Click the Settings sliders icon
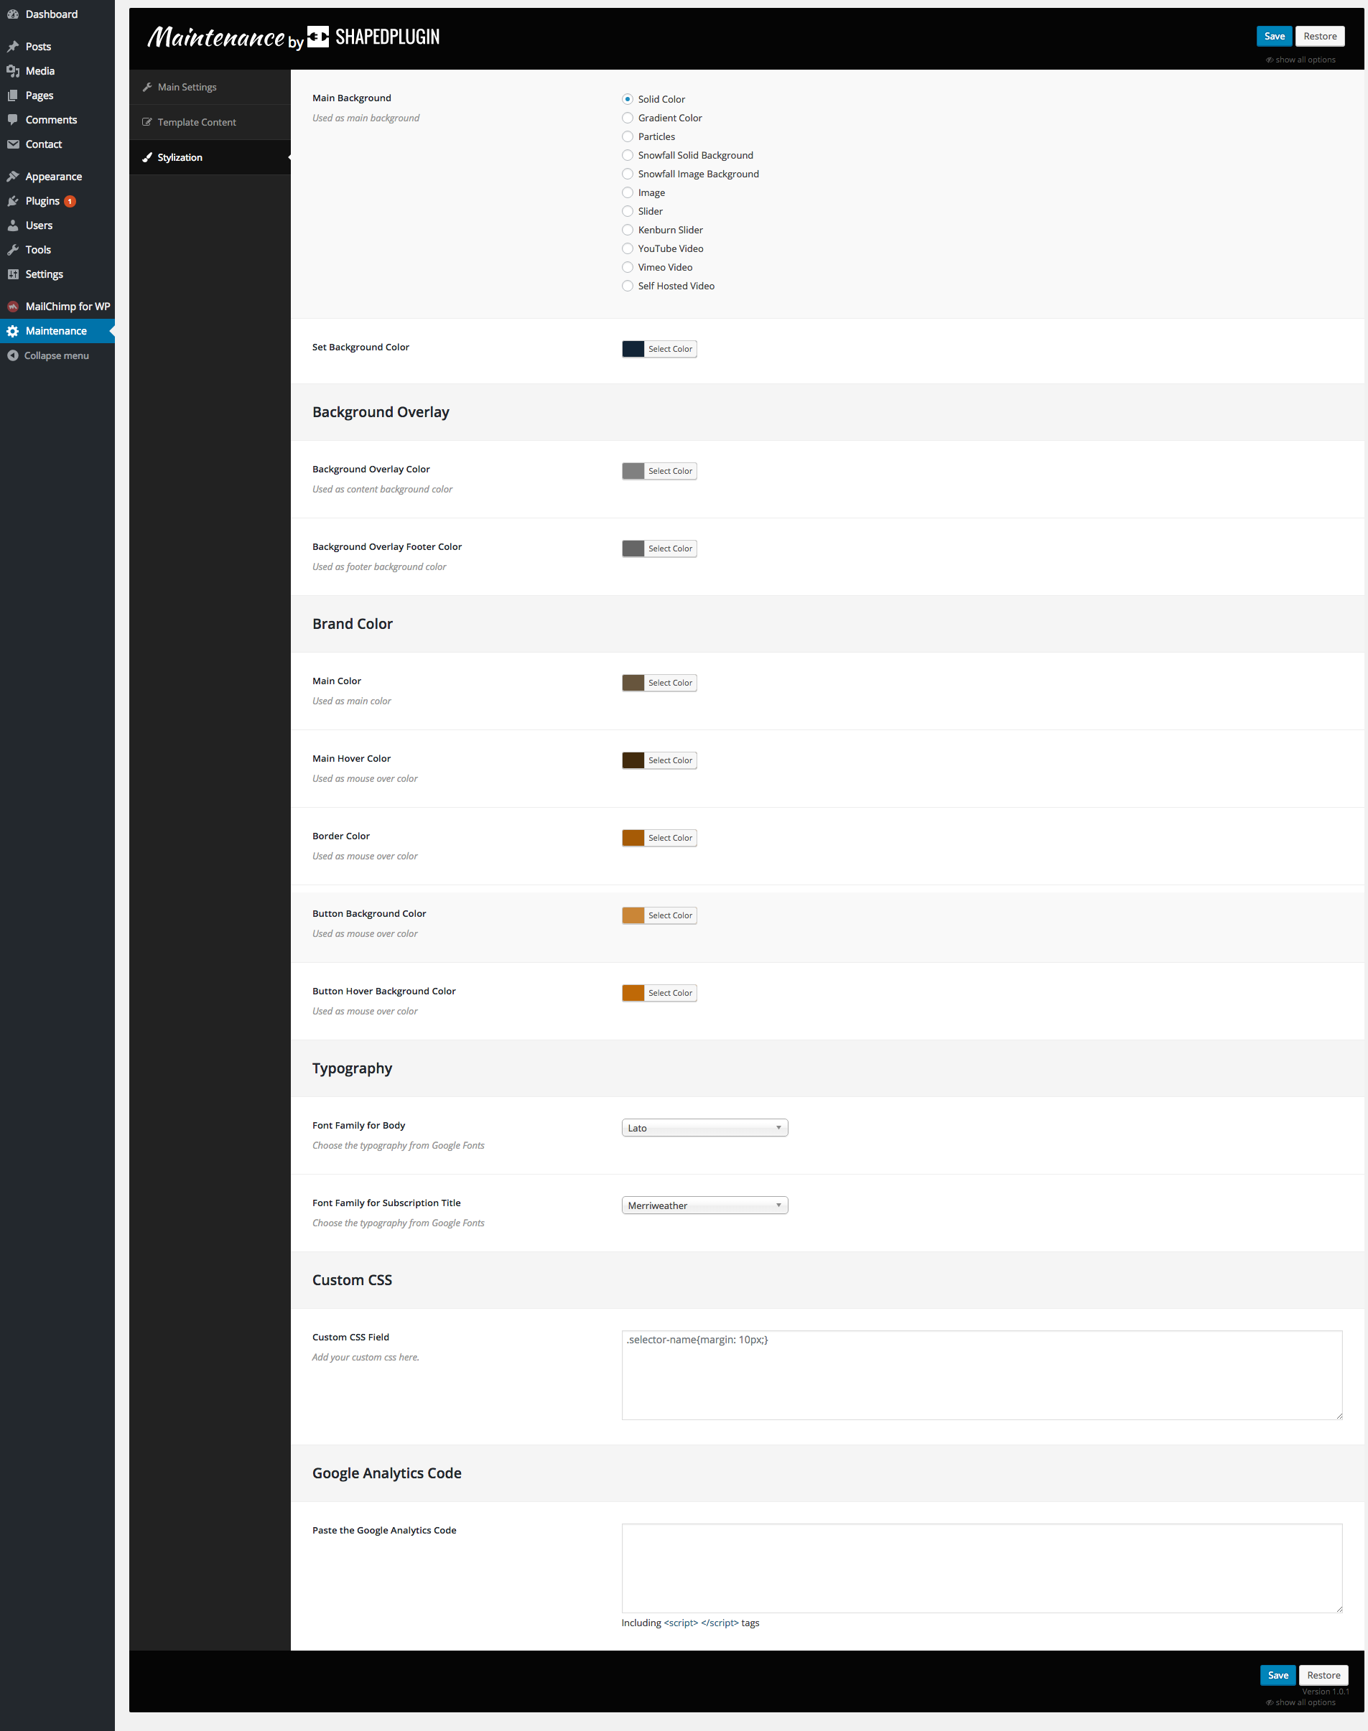Viewport: 1368px width, 1731px height. coord(13,274)
